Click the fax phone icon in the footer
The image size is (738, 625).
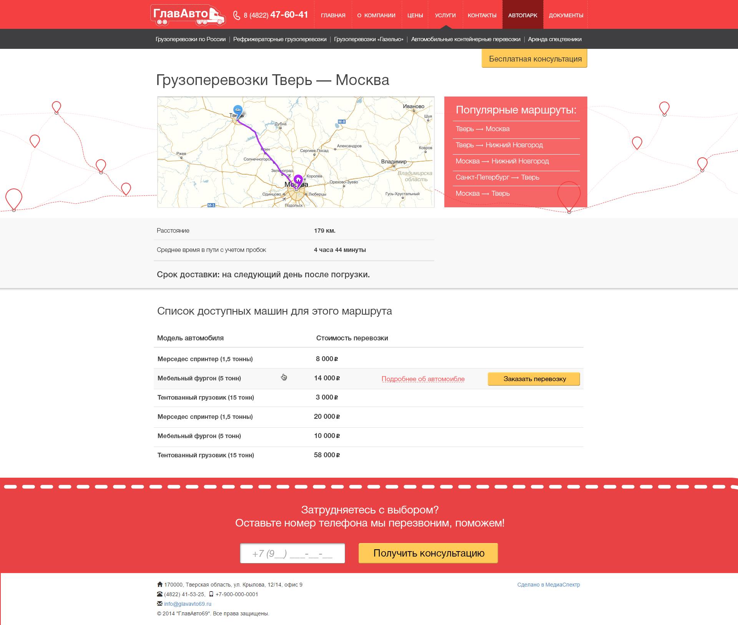(160, 594)
